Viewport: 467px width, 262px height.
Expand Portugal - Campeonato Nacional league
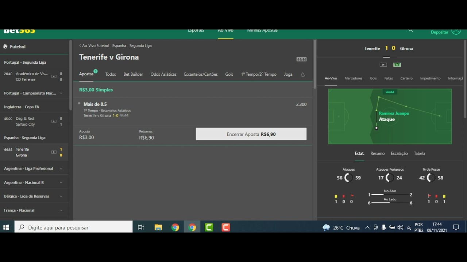pyautogui.click(x=34, y=93)
